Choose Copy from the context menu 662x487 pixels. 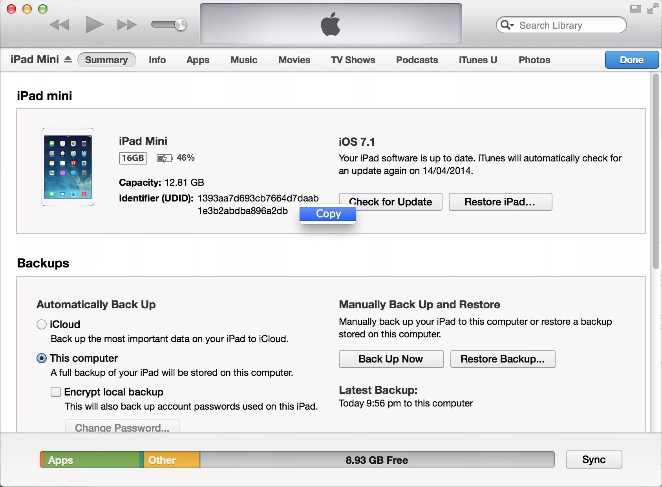328,214
